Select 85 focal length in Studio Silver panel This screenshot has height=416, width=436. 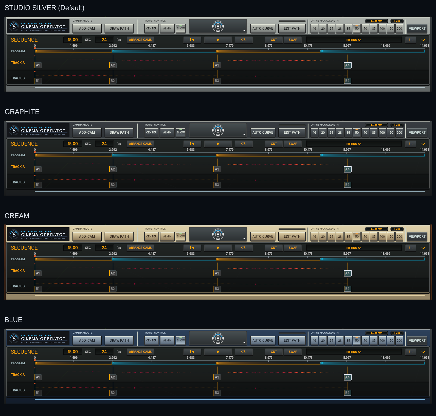coord(374,28)
